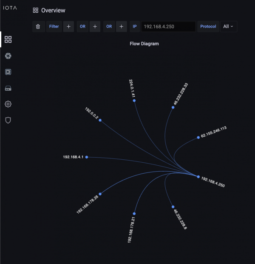Expand the Protocol All dropdown
The width and height of the screenshot is (255, 264).
pyautogui.click(x=228, y=26)
